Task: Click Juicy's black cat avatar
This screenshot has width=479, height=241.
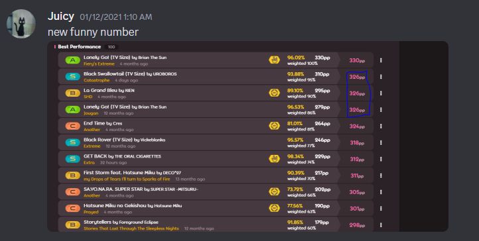Action: click(x=21, y=24)
